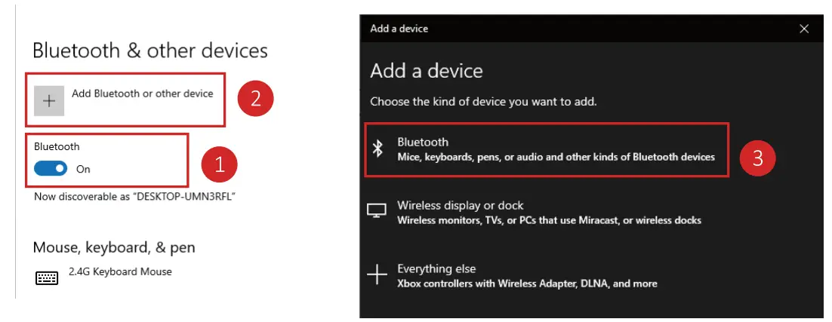Image resolution: width=832 pixels, height=322 pixels.
Task: Click the "Now discoverable as" computer name text
Action: [x=136, y=196]
